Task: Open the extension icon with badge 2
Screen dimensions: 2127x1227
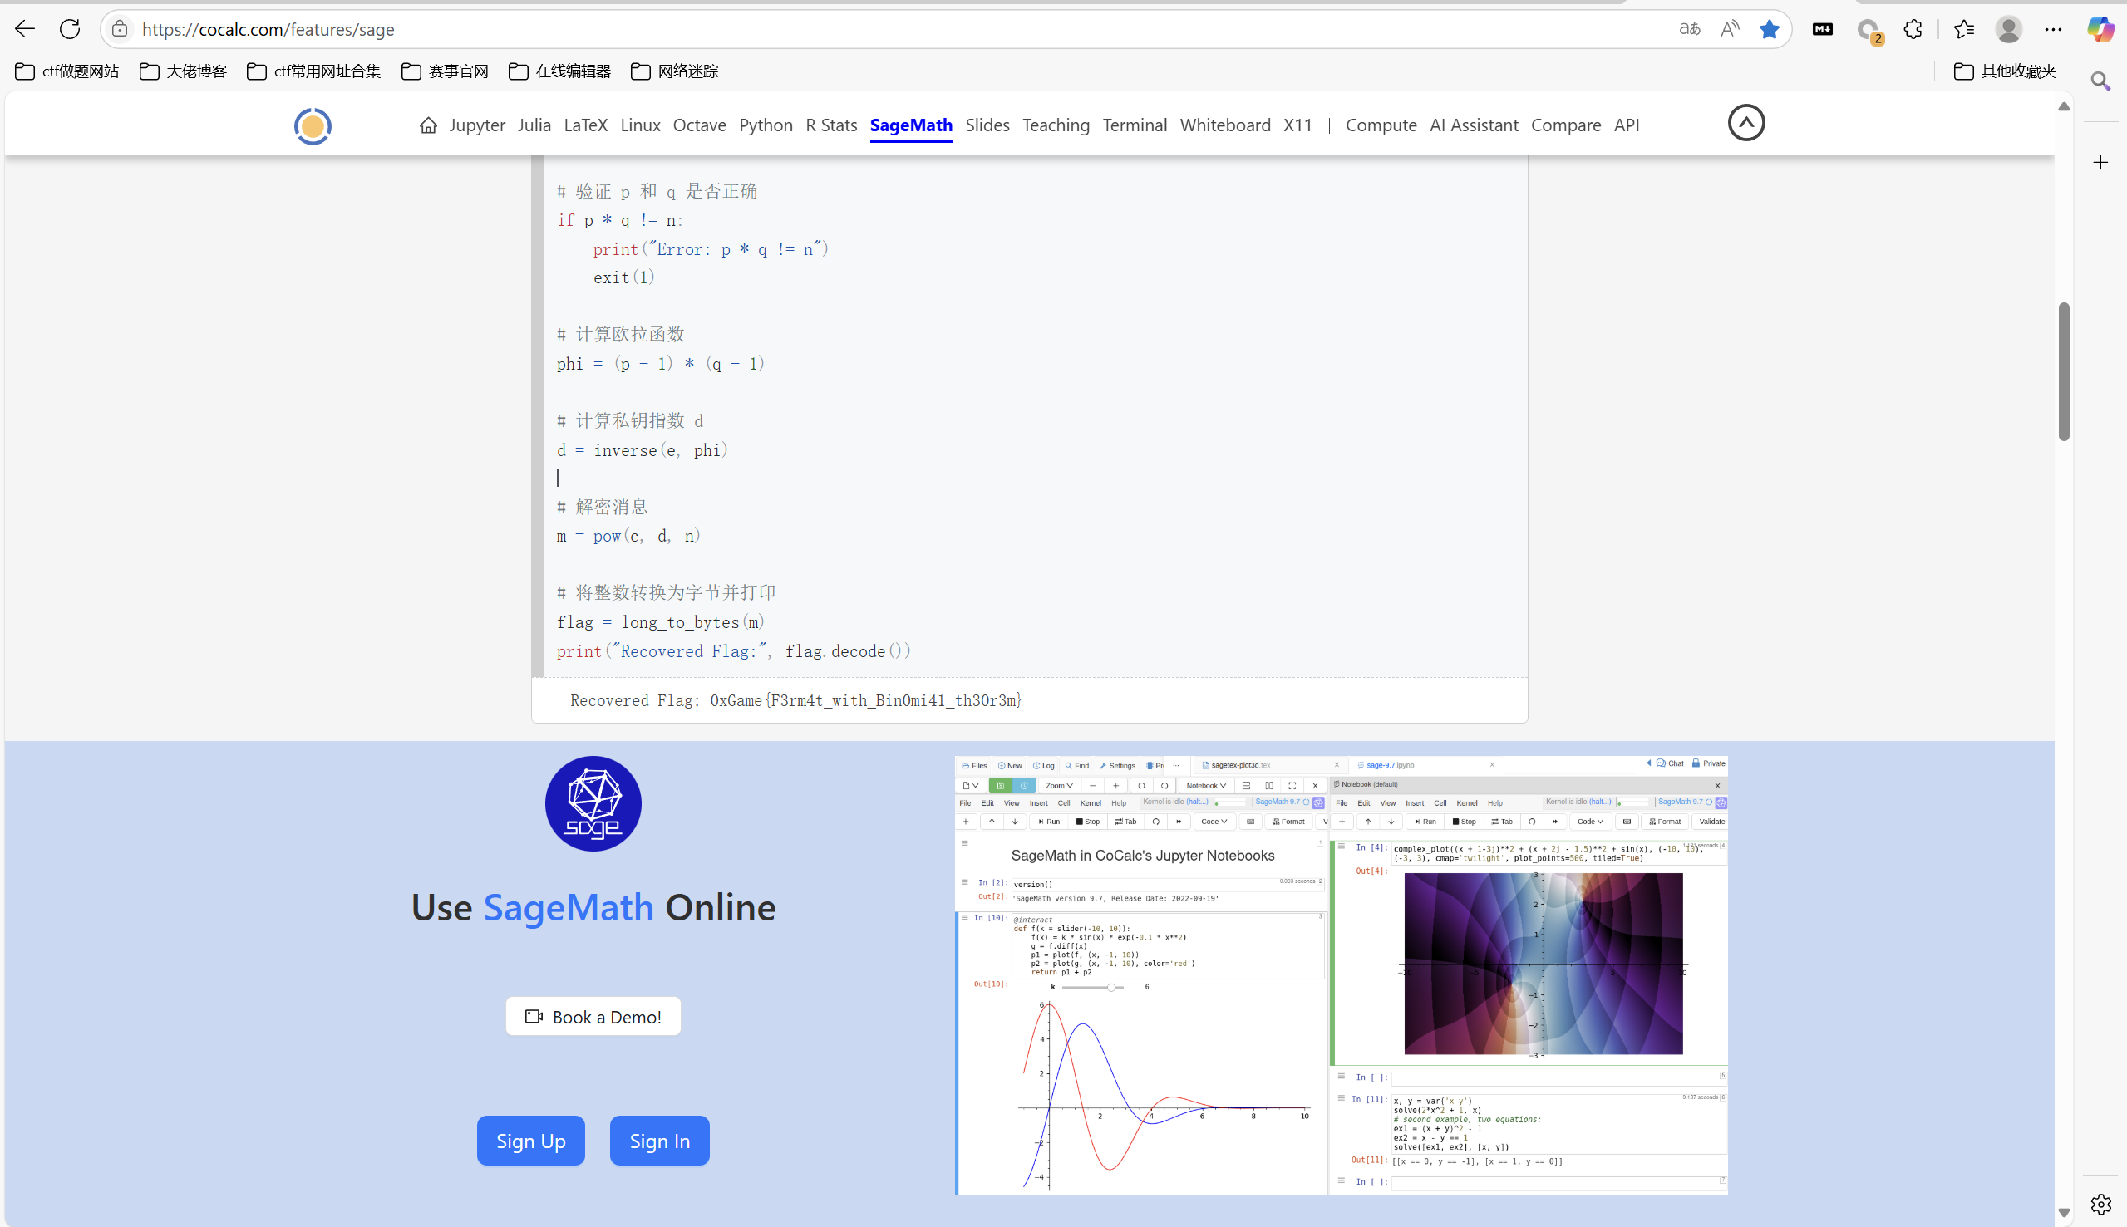Action: [1869, 31]
